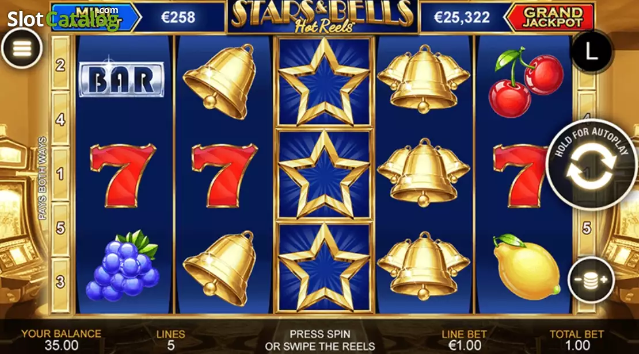
Task: Click the Mini jackpot blue label
Action: click(96, 17)
